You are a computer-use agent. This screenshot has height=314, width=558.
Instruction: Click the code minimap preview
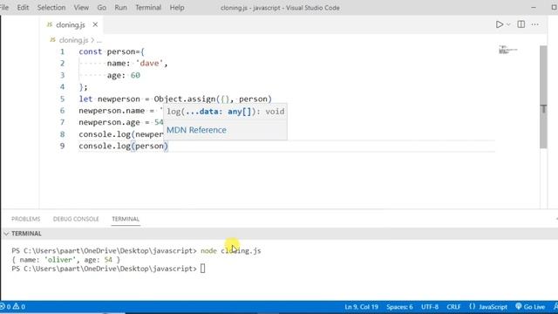[x=507, y=50]
